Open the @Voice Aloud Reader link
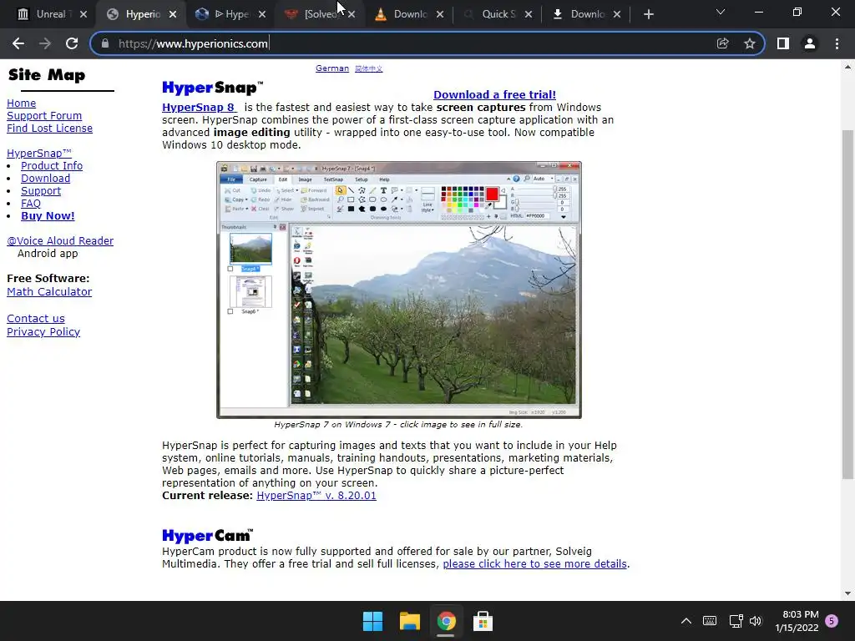855x641 pixels. click(60, 241)
